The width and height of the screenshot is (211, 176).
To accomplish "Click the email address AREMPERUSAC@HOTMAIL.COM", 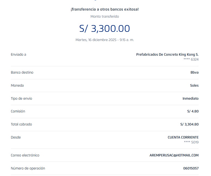I will point(174,155).
